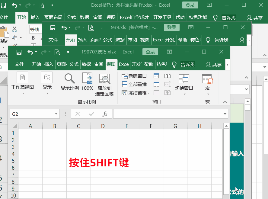Image resolution: width=268 pixels, height=199 pixels.
Task: Open 文件 menu in 190707技巧 window
Action: click(19, 64)
